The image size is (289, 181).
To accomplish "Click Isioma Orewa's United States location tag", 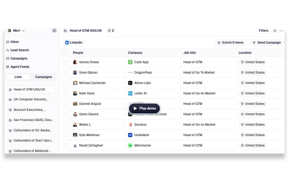I will pyautogui.click(x=253, y=62).
